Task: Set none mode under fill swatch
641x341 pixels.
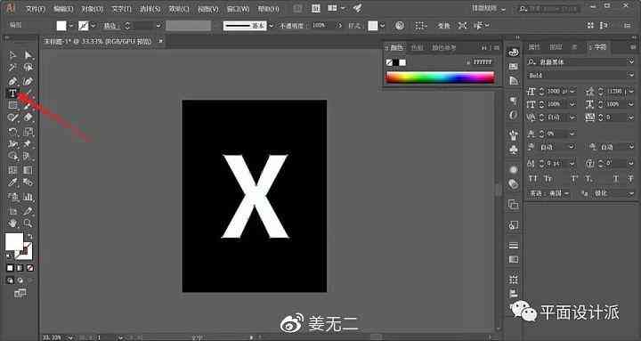Action: (x=30, y=268)
